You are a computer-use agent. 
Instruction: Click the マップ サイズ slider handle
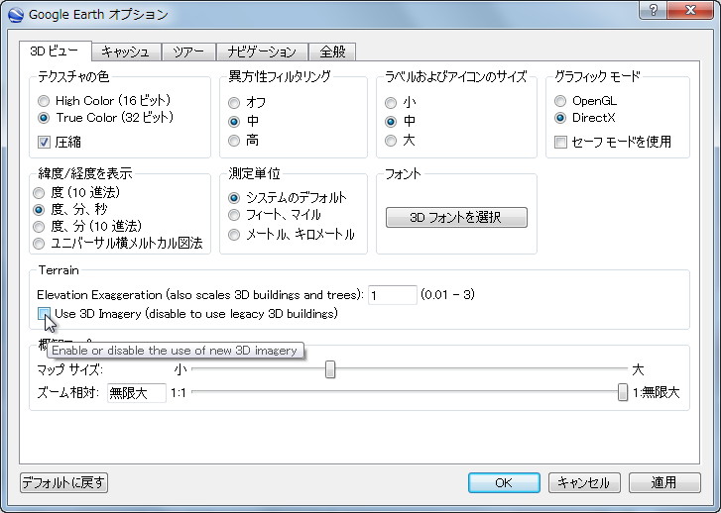[329, 369]
